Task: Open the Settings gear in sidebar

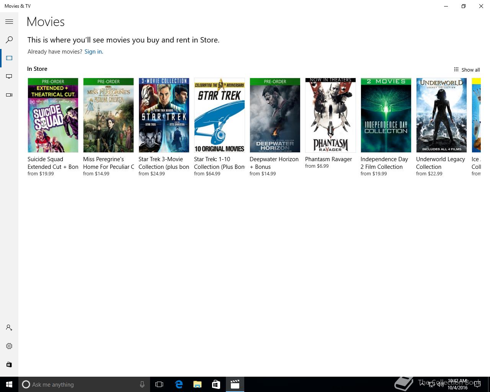Action: click(9, 346)
